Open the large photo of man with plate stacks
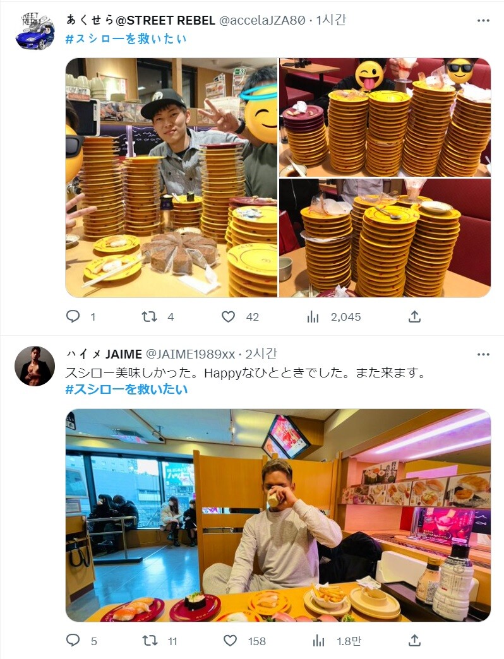The image size is (504, 659). [172, 178]
